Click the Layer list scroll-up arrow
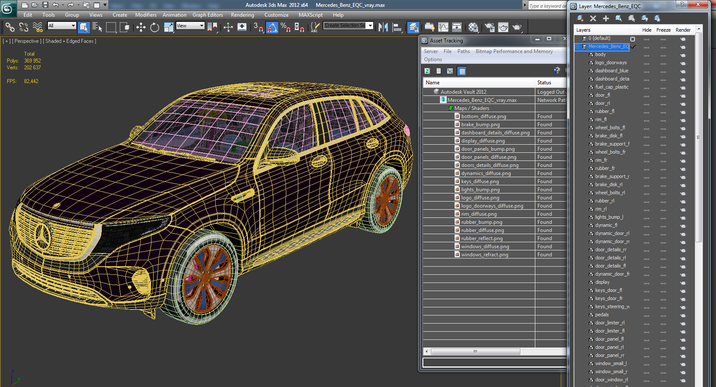 tap(698, 30)
